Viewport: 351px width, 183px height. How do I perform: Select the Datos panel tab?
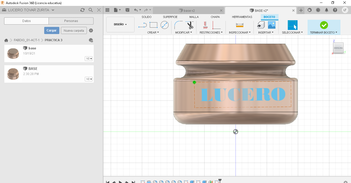point(26,21)
